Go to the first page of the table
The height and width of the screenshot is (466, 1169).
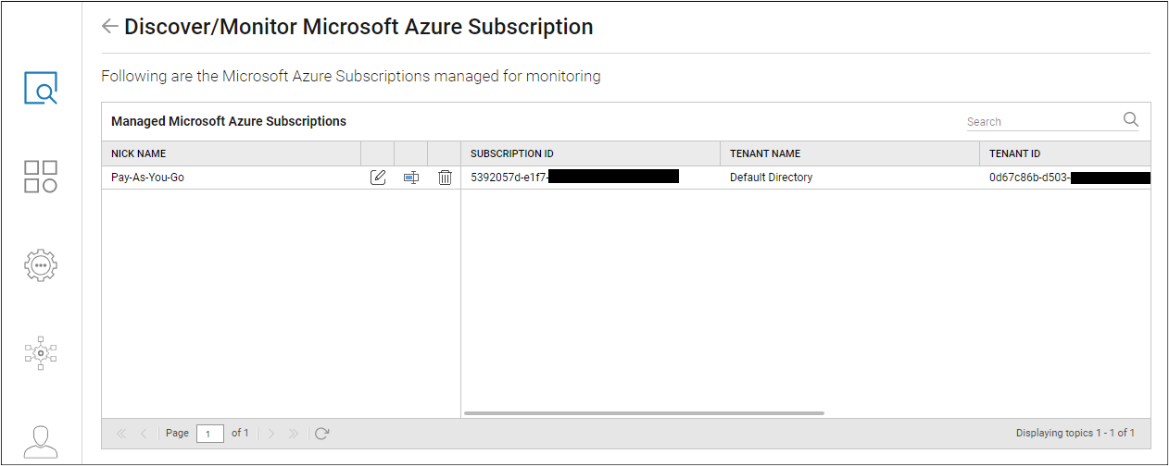(x=120, y=433)
